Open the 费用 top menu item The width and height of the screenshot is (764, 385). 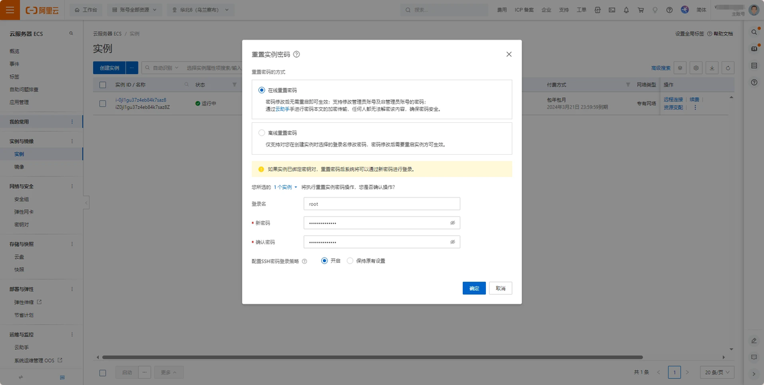502,10
